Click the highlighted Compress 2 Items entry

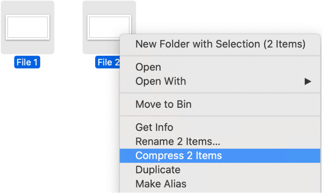point(179,156)
